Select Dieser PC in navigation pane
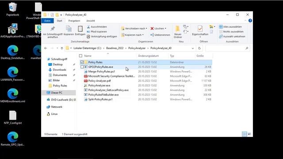Screen dimensions: 283x159 point(57,93)
